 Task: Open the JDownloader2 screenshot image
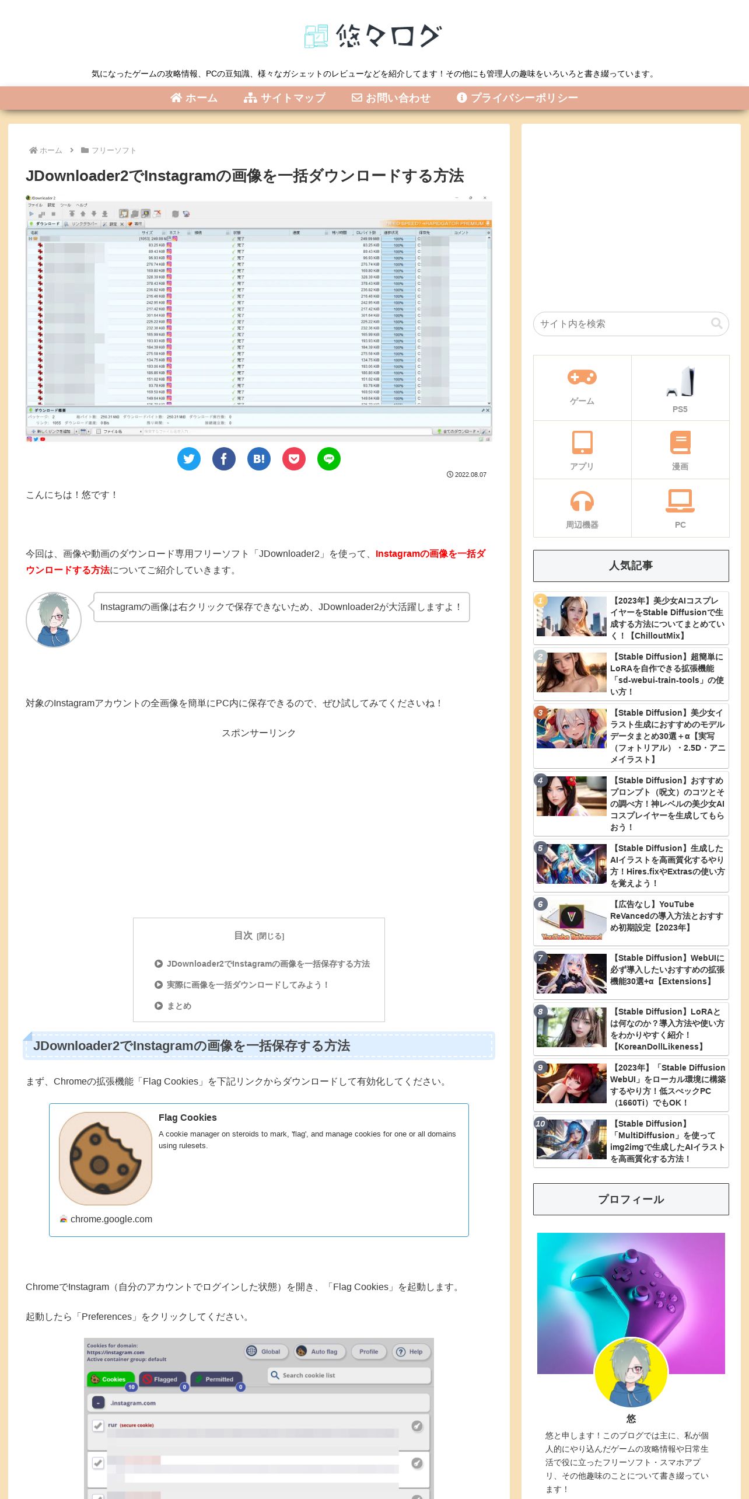259,318
